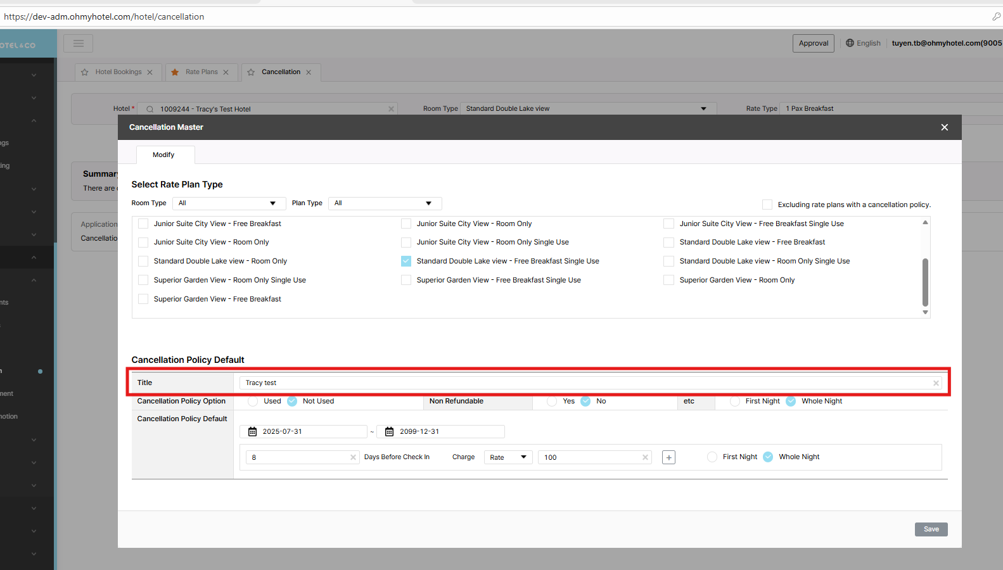The width and height of the screenshot is (1003, 570).
Task: Toggle the hamburger menu button
Action: (79, 43)
